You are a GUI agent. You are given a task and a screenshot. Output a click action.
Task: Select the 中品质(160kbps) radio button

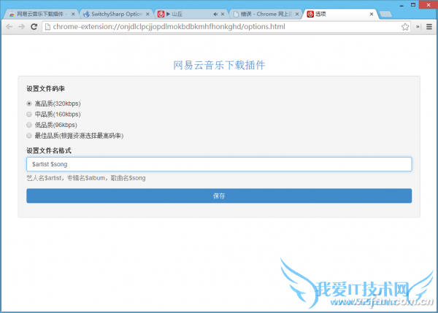[29, 115]
